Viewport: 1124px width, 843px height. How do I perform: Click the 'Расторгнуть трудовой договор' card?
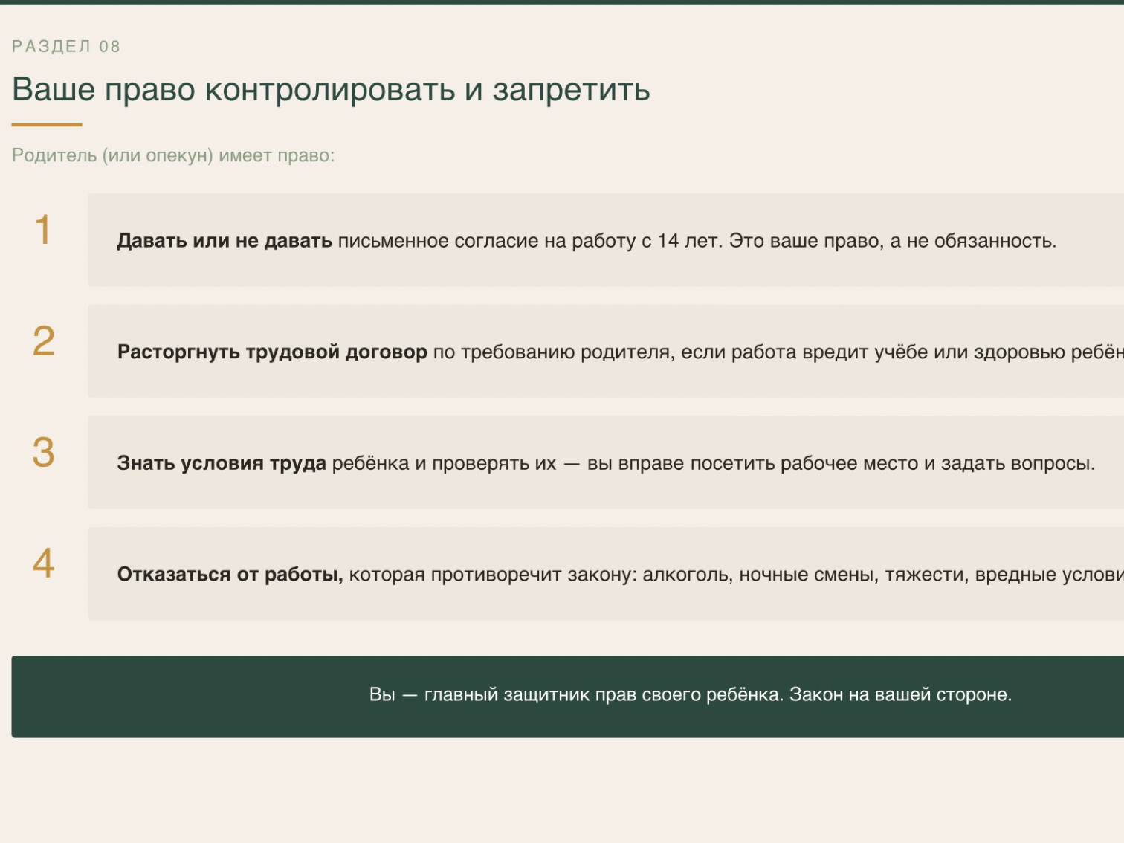click(x=606, y=351)
